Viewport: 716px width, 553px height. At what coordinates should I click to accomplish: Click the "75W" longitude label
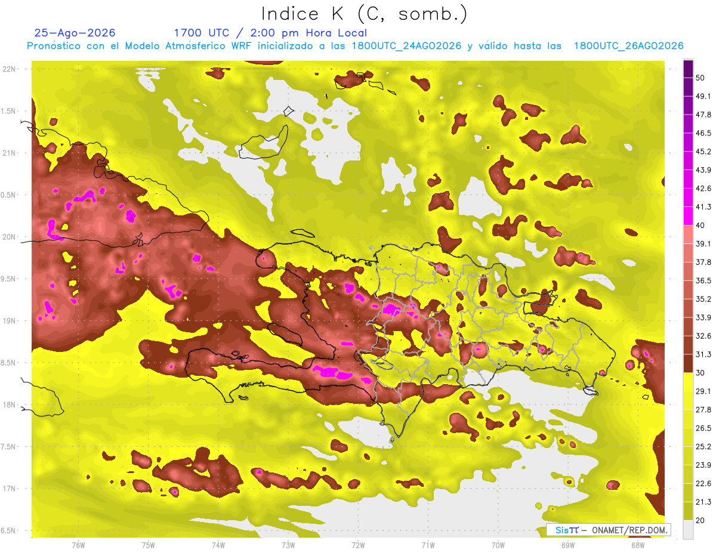pyautogui.click(x=148, y=545)
